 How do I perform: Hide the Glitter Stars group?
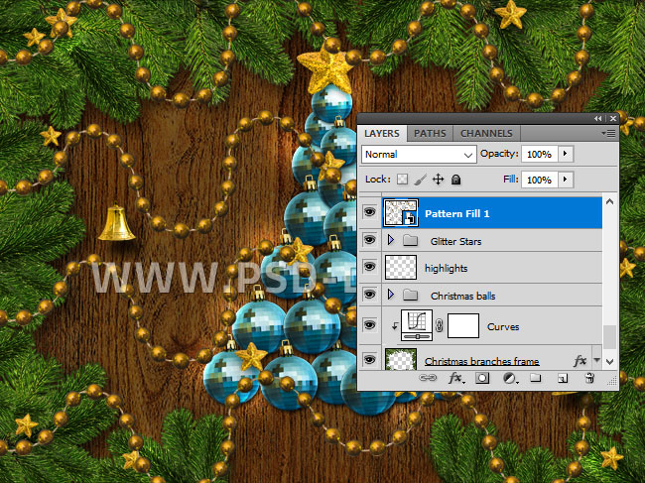tap(369, 240)
